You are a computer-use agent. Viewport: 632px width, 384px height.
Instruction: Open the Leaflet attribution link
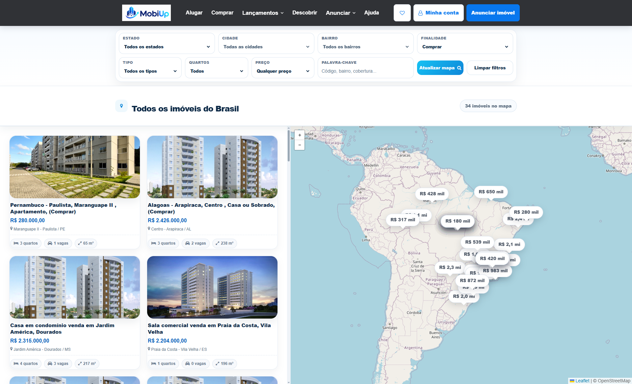pos(582,381)
